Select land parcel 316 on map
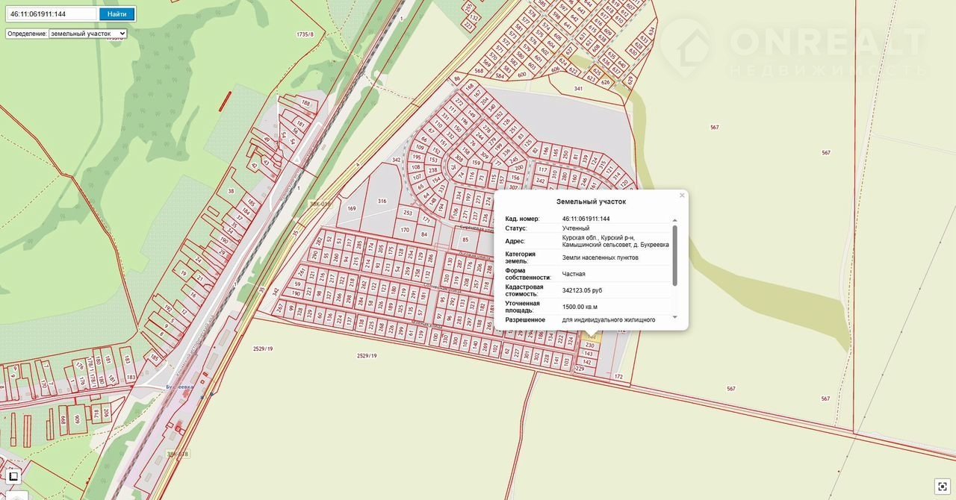Screen dimensions: 956x500 point(382,201)
